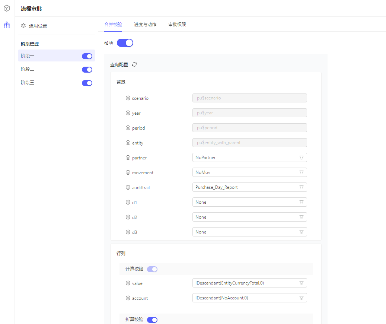Click the filter icon in partner field
The width and height of the screenshot is (386, 324).
(302, 158)
